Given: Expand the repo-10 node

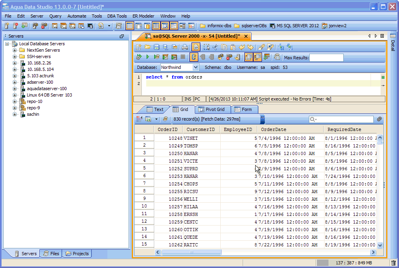Looking at the screenshot, I should [x=15, y=101].
